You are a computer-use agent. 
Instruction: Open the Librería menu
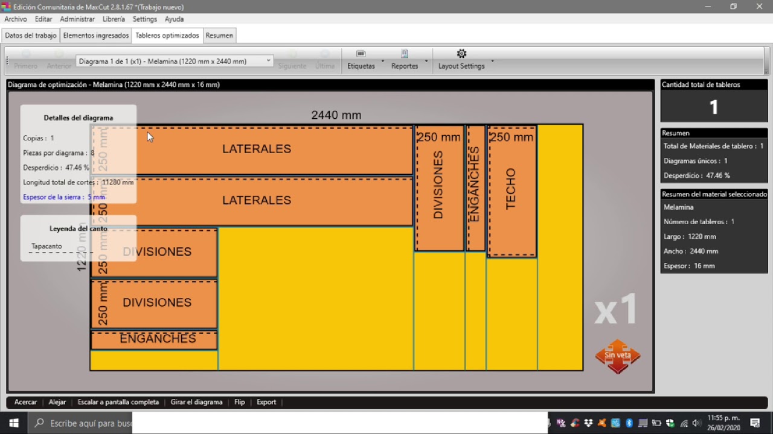point(114,19)
